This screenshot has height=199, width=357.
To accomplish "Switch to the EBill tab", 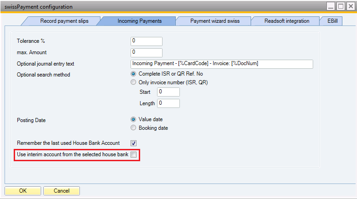I will coord(332,21).
